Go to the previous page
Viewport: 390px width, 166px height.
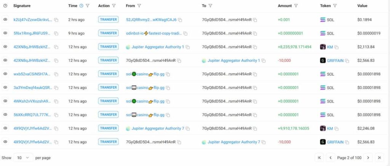(331, 157)
